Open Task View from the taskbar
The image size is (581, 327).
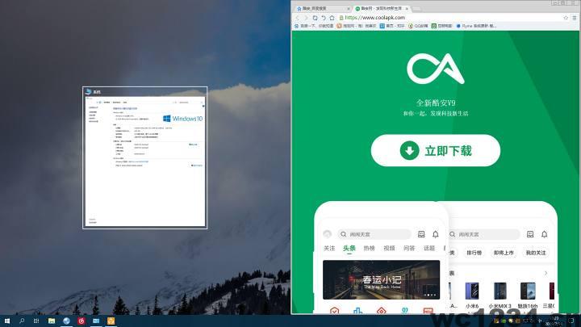pyautogui.click(x=36, y=321)
